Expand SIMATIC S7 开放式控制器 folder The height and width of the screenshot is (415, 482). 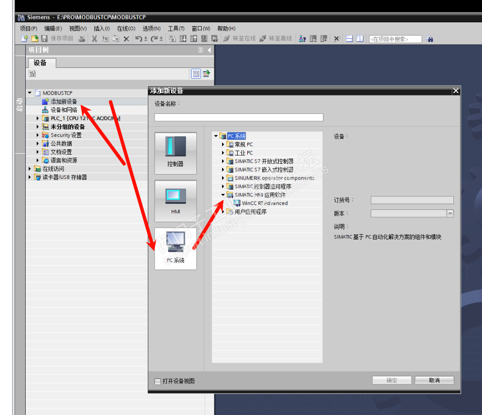223,161
